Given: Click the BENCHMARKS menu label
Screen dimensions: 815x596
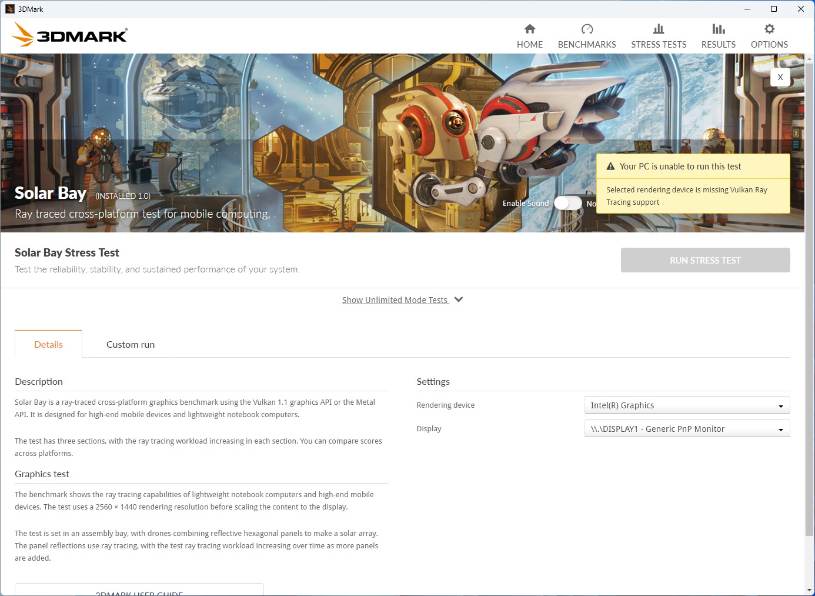Looking at the screenshot, I should (x=587, y=45).
